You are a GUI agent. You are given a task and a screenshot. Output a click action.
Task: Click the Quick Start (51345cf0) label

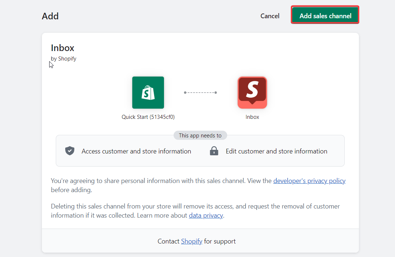[x=148, y=117]
